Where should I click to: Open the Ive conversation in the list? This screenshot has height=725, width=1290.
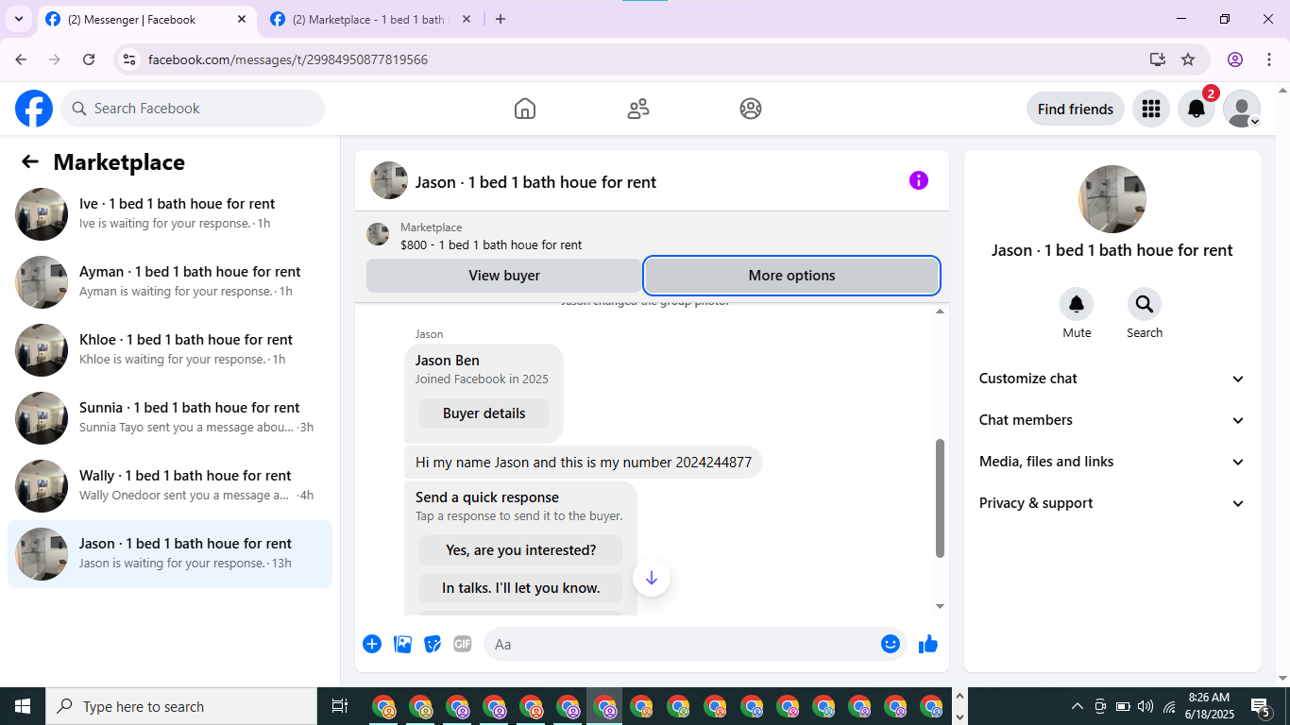[x=170, y=213]
